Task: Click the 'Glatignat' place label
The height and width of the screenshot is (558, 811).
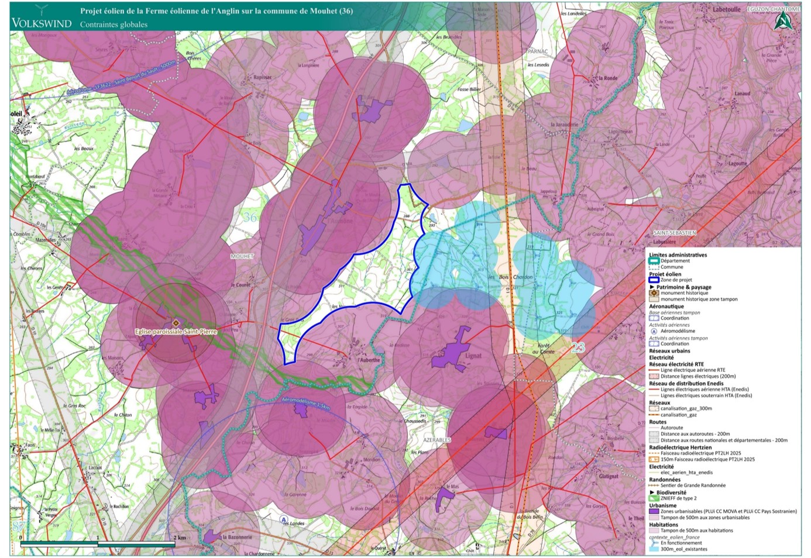Action: [x=609, y=476]
